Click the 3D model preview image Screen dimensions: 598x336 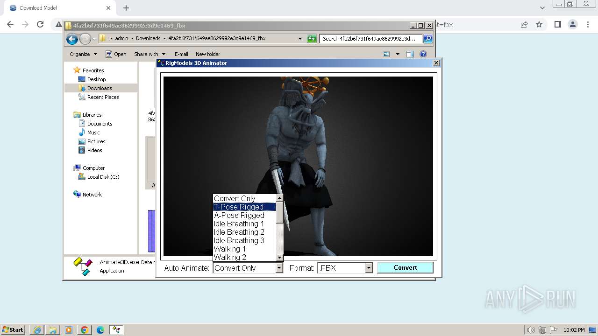click(298, 166)
